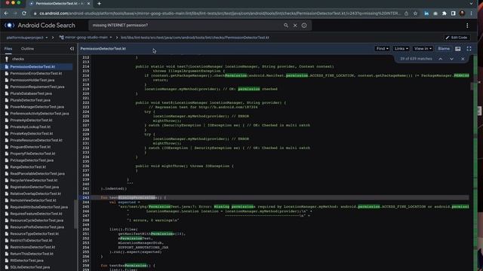Select the PermissionDetectorTest.kt editor tab header
Screen dimensions: 483x271
tap(103, 48)
